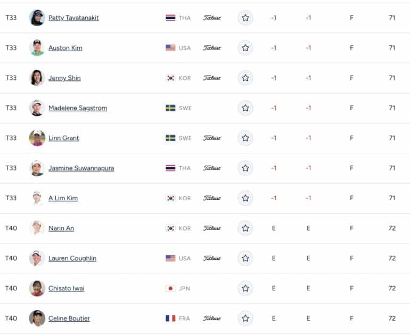Click the star icon beside Madelene Sagstrom

(245, 108)
